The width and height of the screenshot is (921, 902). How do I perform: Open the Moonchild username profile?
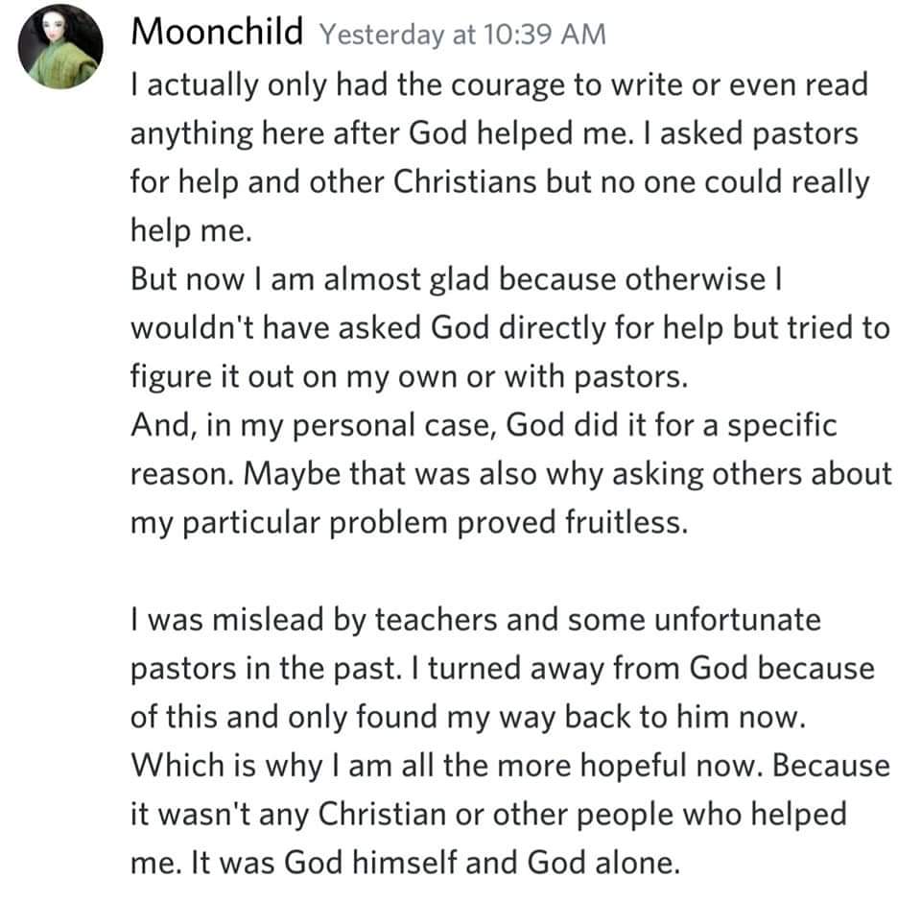coord(217,32)
